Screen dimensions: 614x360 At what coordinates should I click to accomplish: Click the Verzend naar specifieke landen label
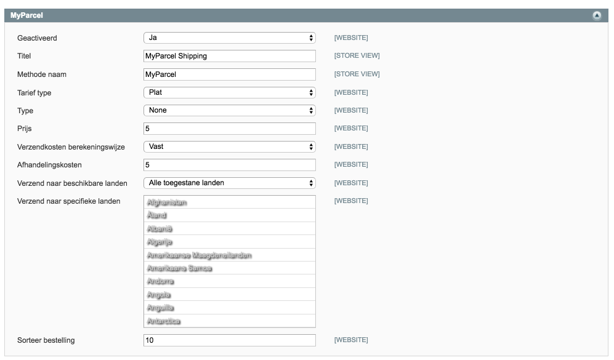68,201
